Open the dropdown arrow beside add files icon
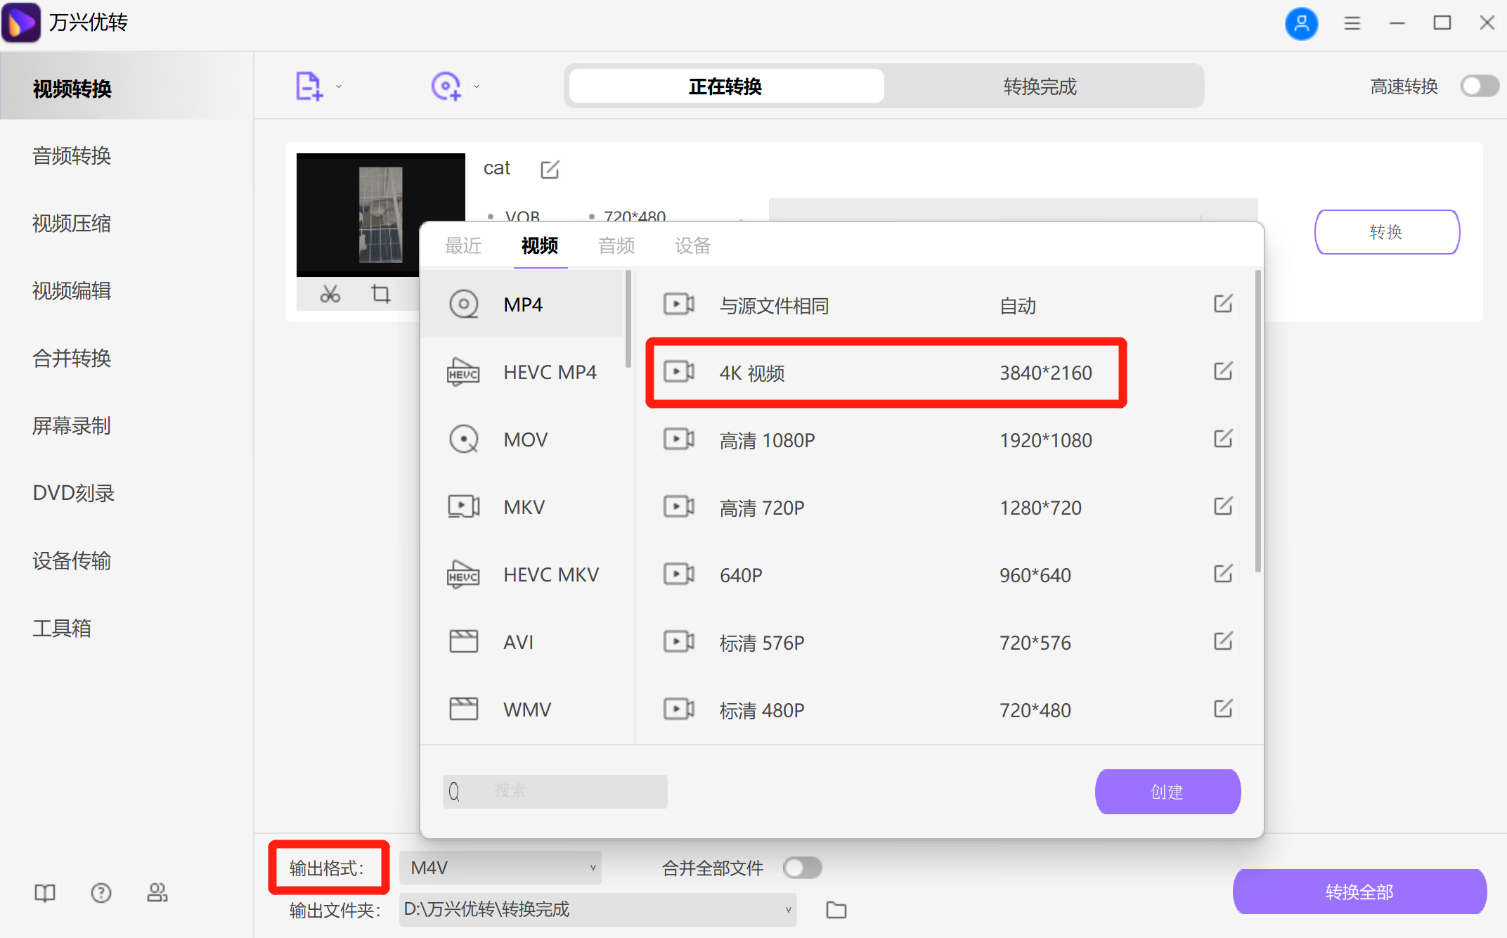 (339, 85)
